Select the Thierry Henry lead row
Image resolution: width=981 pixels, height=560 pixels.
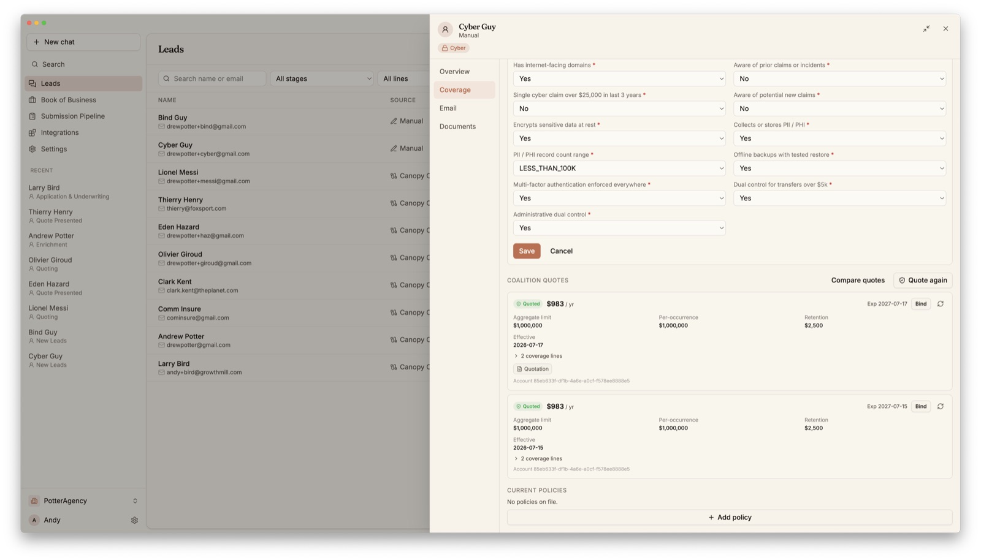point(288,203)
